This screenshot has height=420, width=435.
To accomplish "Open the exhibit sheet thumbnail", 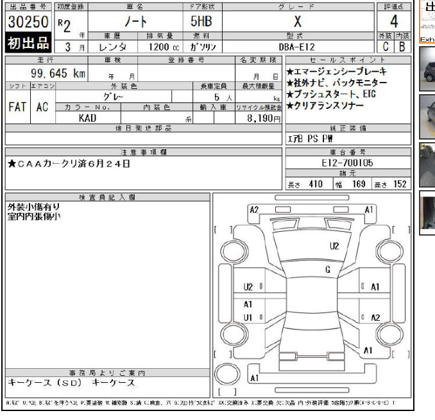I will (427, 22).
